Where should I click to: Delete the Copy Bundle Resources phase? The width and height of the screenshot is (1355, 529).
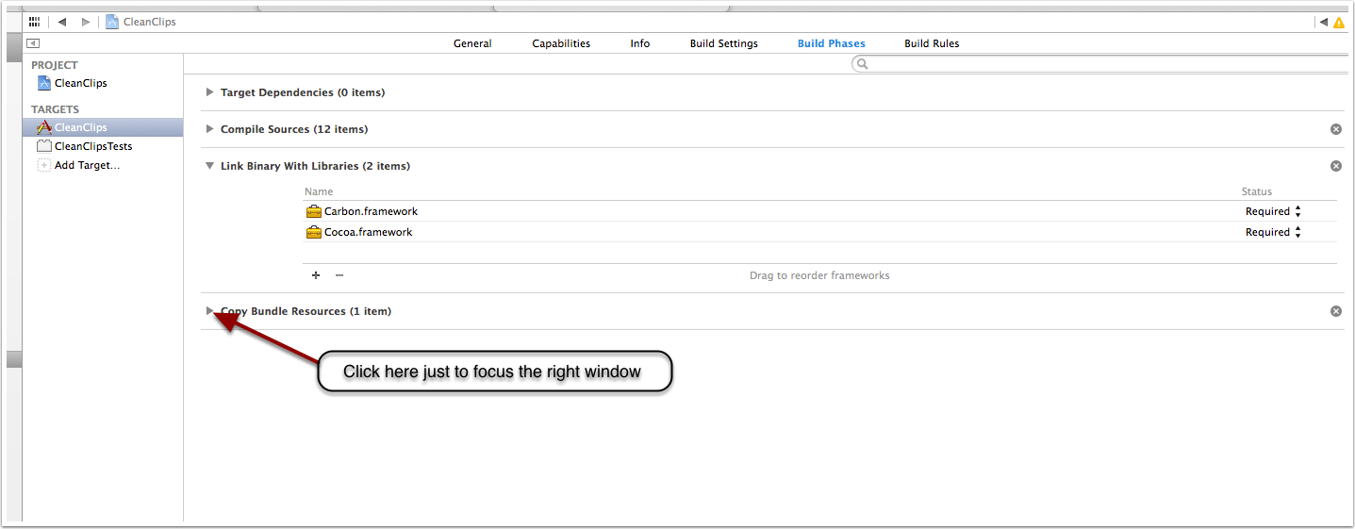click(x=1336, y=311)
